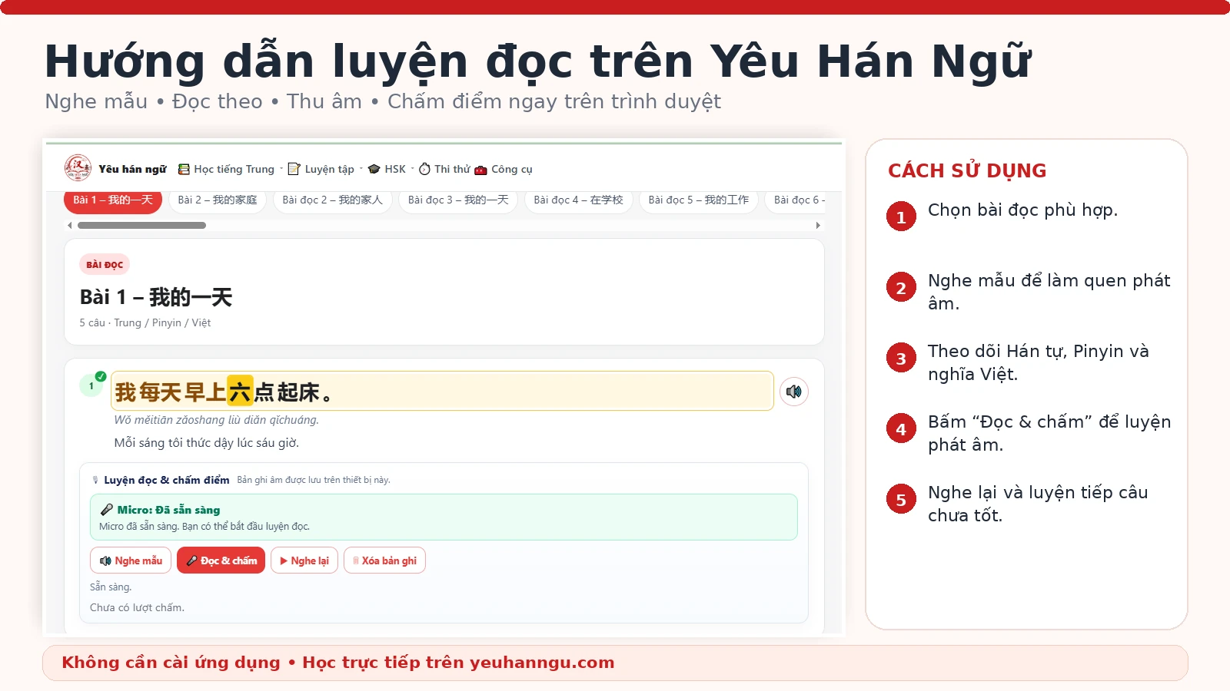Start recording with Đọc & chấm
Viewport: 1230px width, 691px height.
coord(221,560)
